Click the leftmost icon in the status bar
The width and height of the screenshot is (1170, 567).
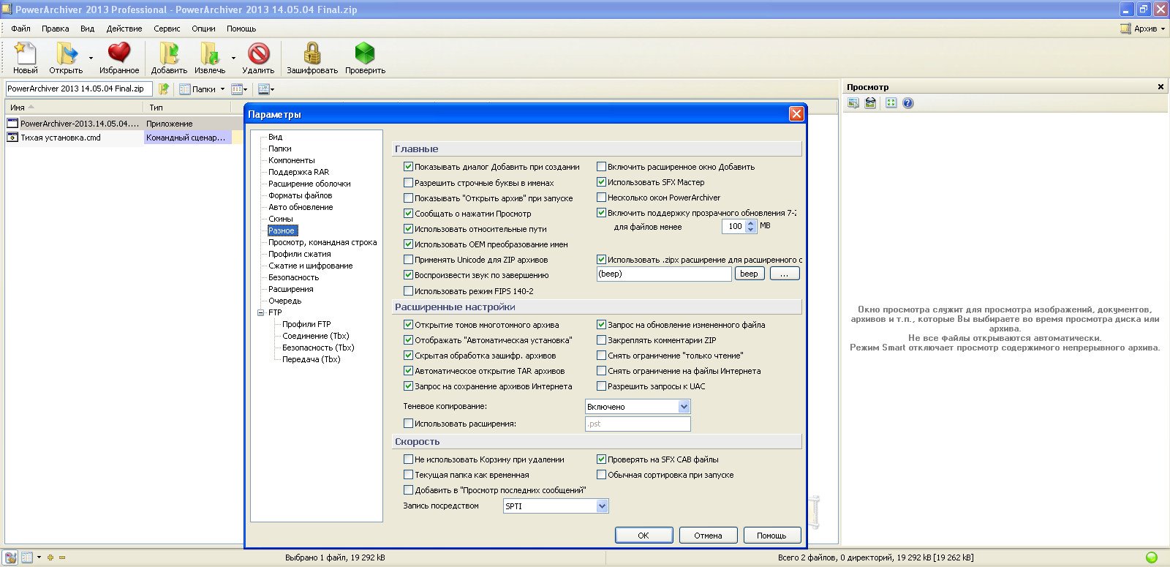pyautogui.click(x=10, y=557)
